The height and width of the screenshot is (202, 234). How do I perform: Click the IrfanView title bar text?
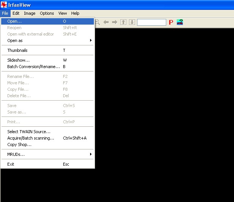(19, 5)
